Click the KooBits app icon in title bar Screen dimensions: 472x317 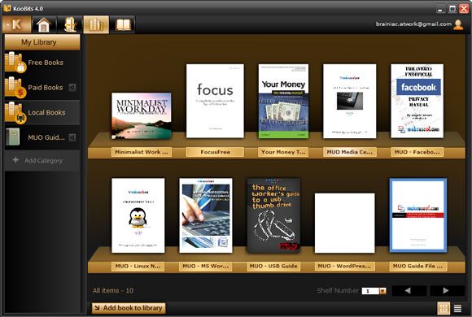point(7,8)
